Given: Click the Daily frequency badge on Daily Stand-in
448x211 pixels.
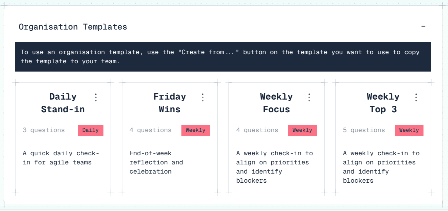Looking at the screenshot, I should (90, 130).
